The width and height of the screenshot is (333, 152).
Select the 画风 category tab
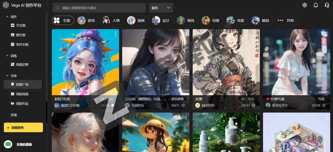[x=187, y=20]
